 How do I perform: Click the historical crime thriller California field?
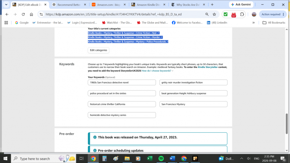point(122,104)
